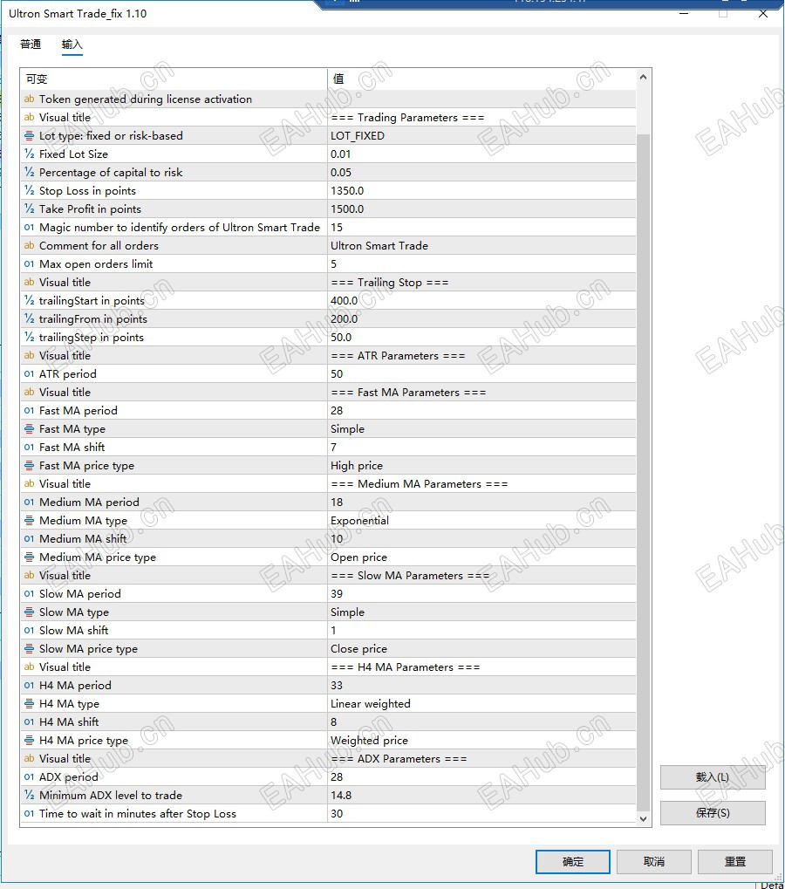Edit the Stop Loss value 1350.0
The image size is (785, 889).
point(481,191)
